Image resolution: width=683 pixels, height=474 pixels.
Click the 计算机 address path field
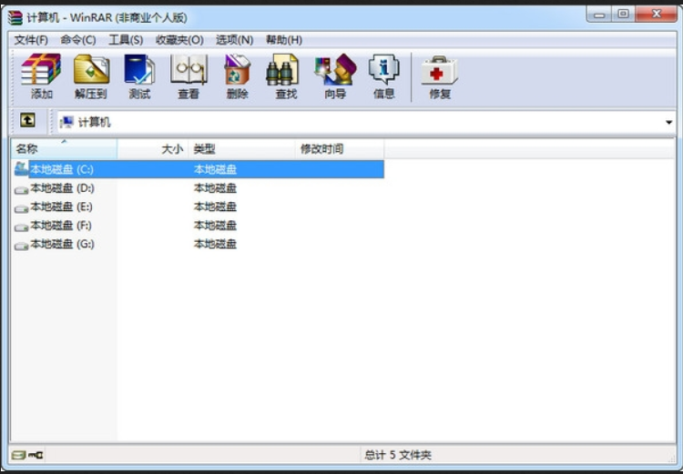pyautogui.click(x=367, y=122)
